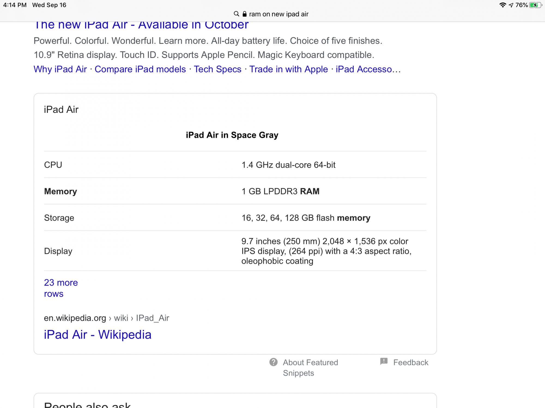
Task: Tap the 4:14 PM clock in status bar
Action: 15,5
